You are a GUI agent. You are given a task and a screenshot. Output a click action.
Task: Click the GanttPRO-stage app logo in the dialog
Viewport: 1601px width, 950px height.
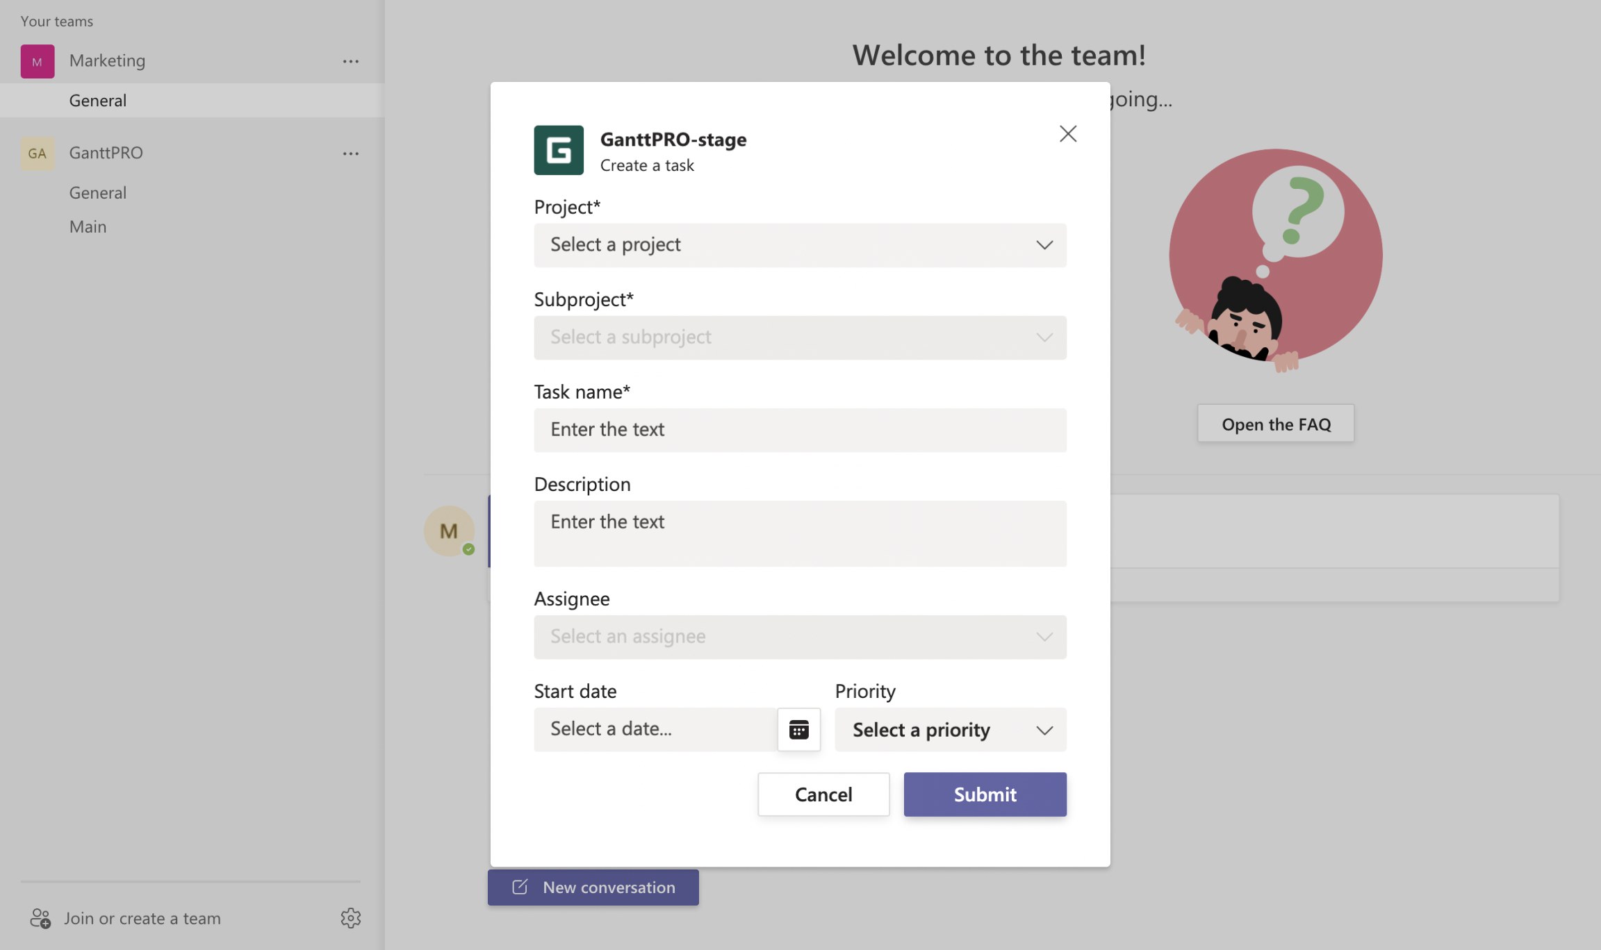[558, 150]
